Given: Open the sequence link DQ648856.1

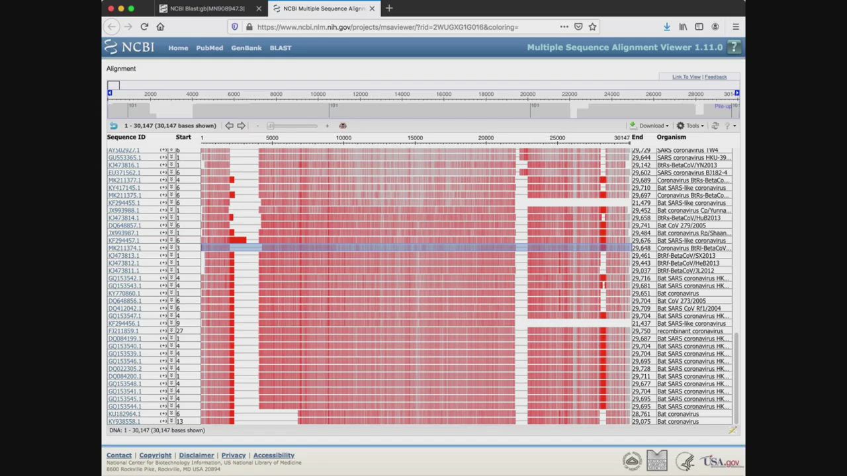Looking at the screenshot, I should (x=124, y=301).
